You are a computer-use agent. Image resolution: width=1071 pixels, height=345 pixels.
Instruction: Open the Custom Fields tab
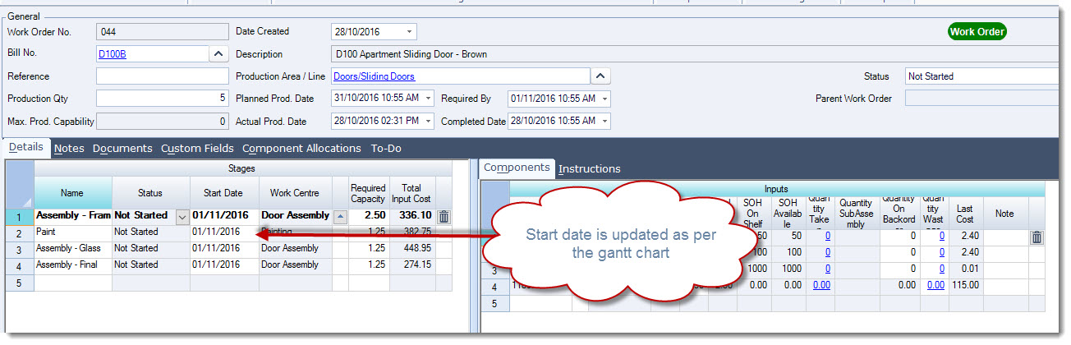click(197, 149)
